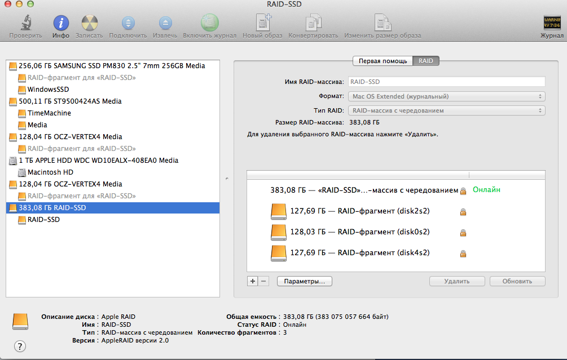Click the Имя RAID-массива text field

pos(447,82)
